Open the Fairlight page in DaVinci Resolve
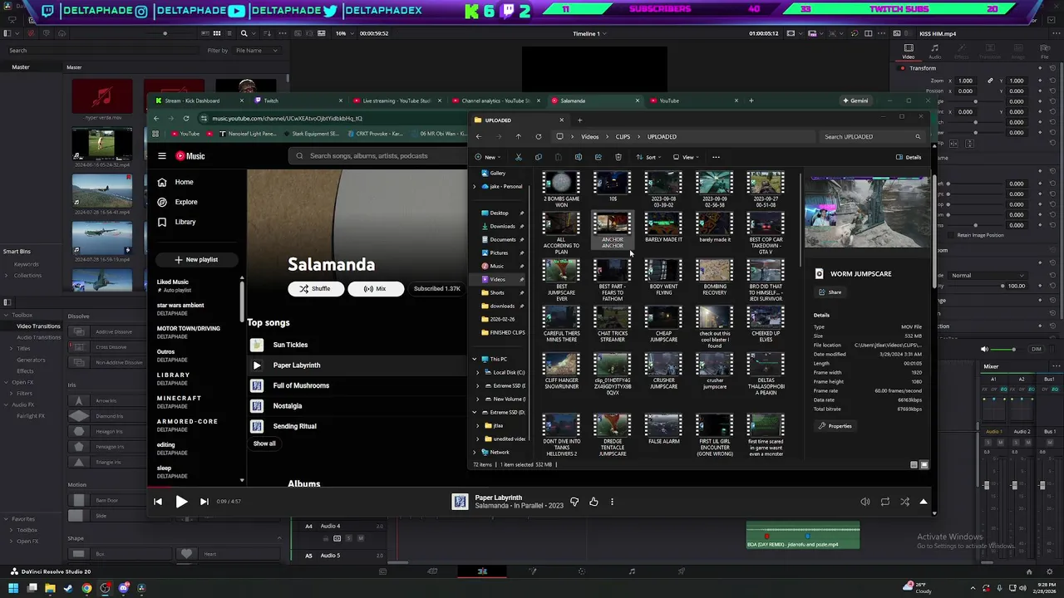This screenshot has width=1064, height=598. [x=632, y=571]
